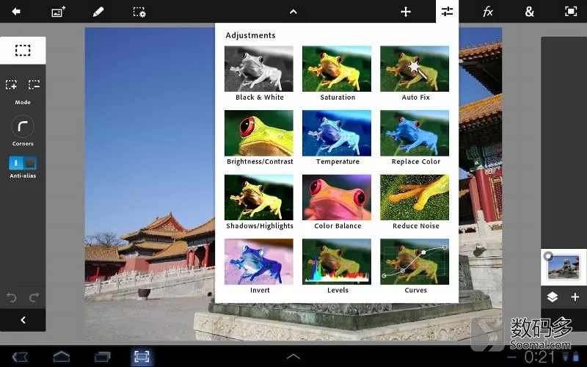Tap Android home button in system bar
This screenshot has height=367, width=587.
(62, 357)
